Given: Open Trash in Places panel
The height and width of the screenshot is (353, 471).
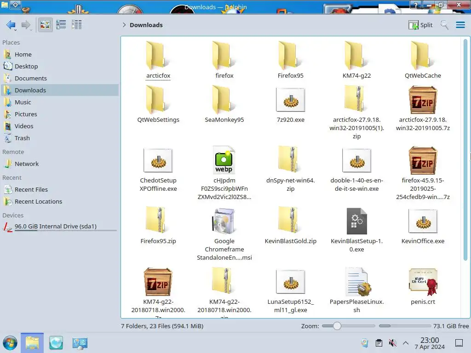Looking at the screenshot, I should pos(59,138).
